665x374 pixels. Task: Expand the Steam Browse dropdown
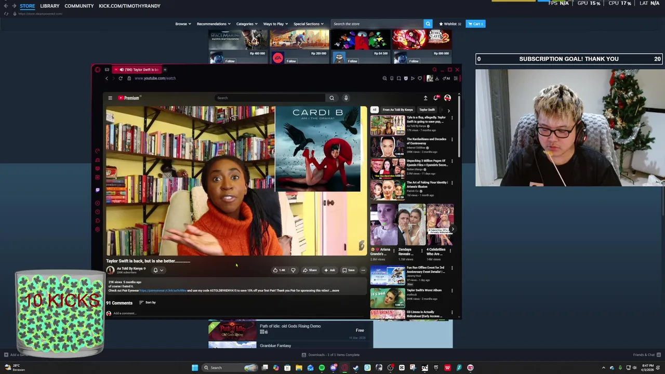click(183, 24)
